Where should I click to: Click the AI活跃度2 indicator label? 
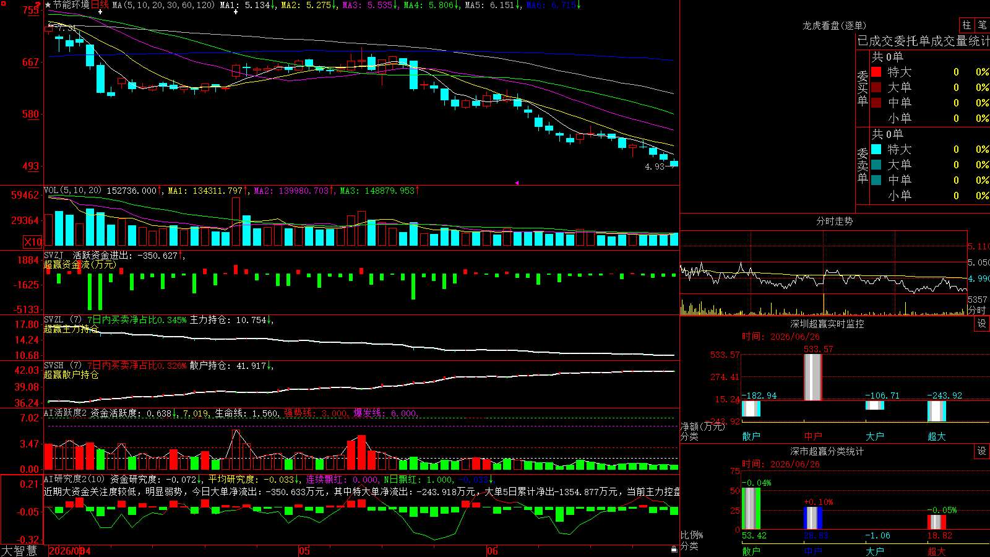pyautogui.click(x=65, y=413)
